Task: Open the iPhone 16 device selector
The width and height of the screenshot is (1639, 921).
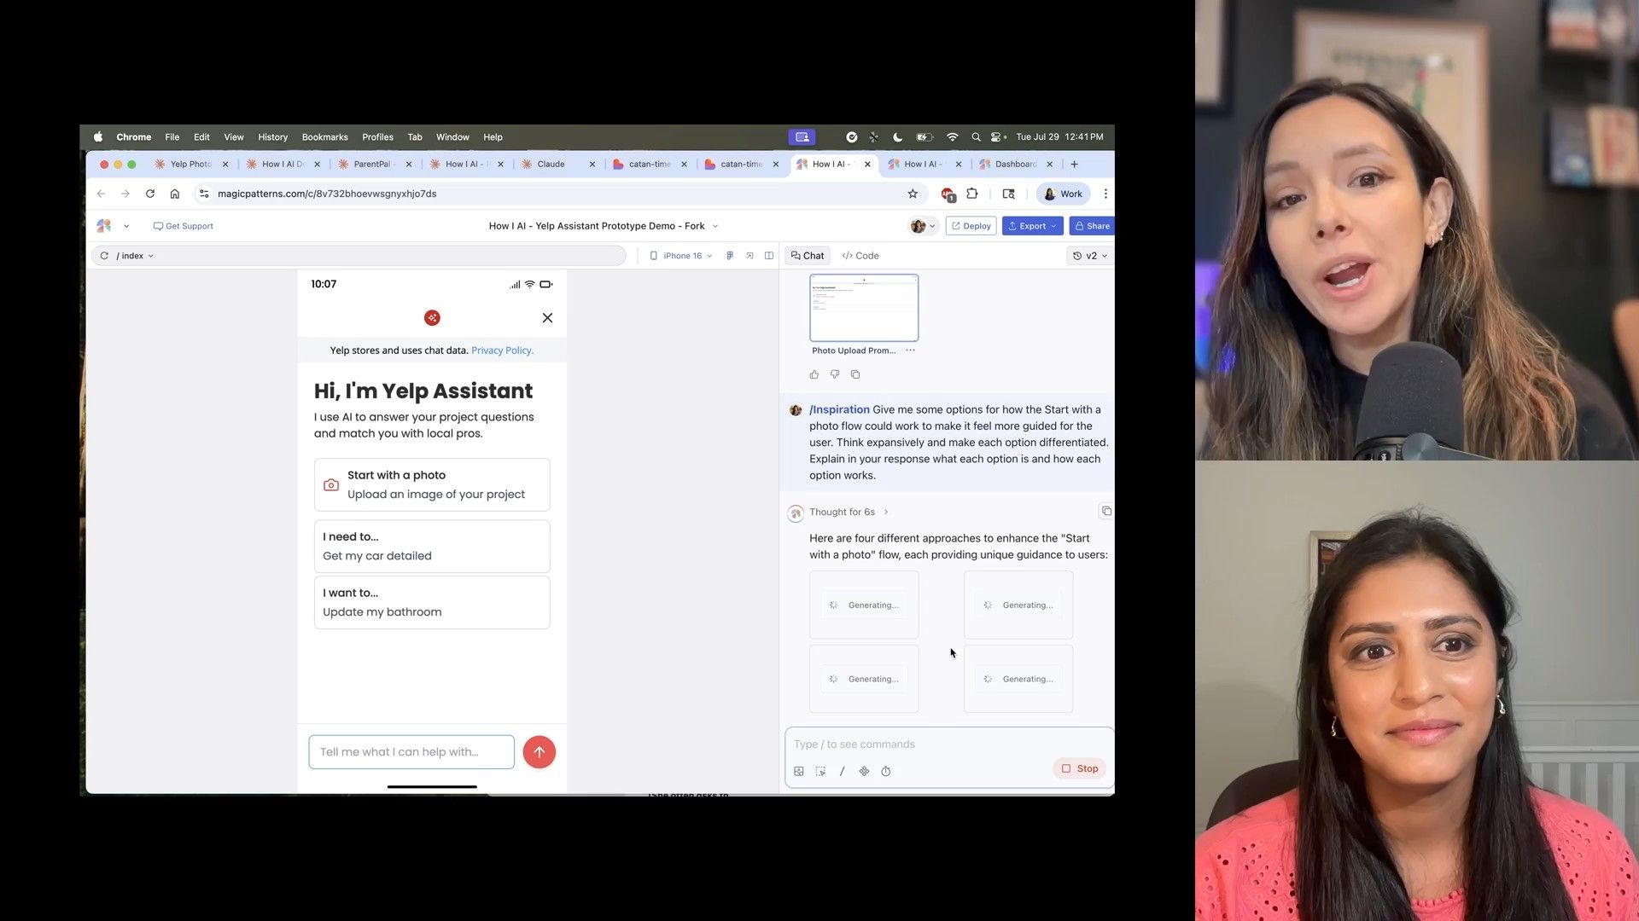Action: click(x=681, y=256)
